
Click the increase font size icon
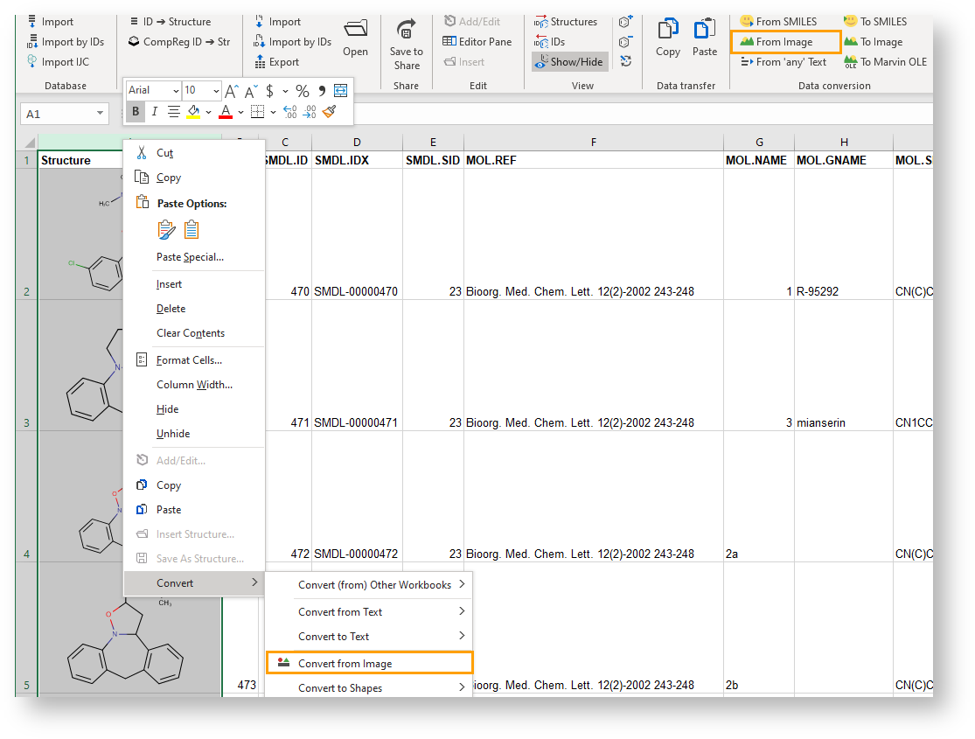coord(231,90)
